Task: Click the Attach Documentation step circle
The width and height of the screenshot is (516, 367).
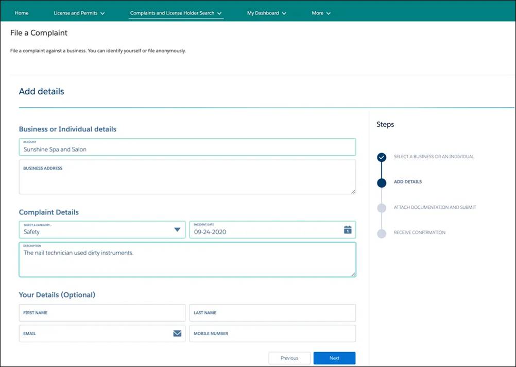Action: coord(382,208)
